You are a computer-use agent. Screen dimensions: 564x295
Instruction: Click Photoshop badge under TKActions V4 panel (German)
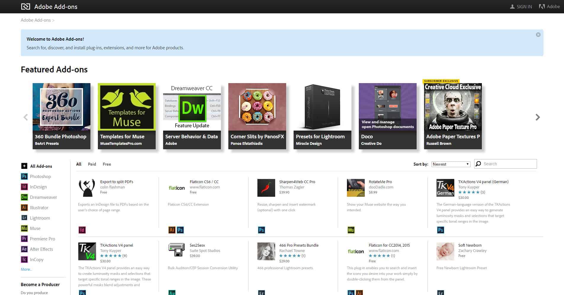440,230
